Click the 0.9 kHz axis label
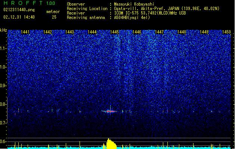Screen dimensions: 235x149 click(x=3, y=86)
